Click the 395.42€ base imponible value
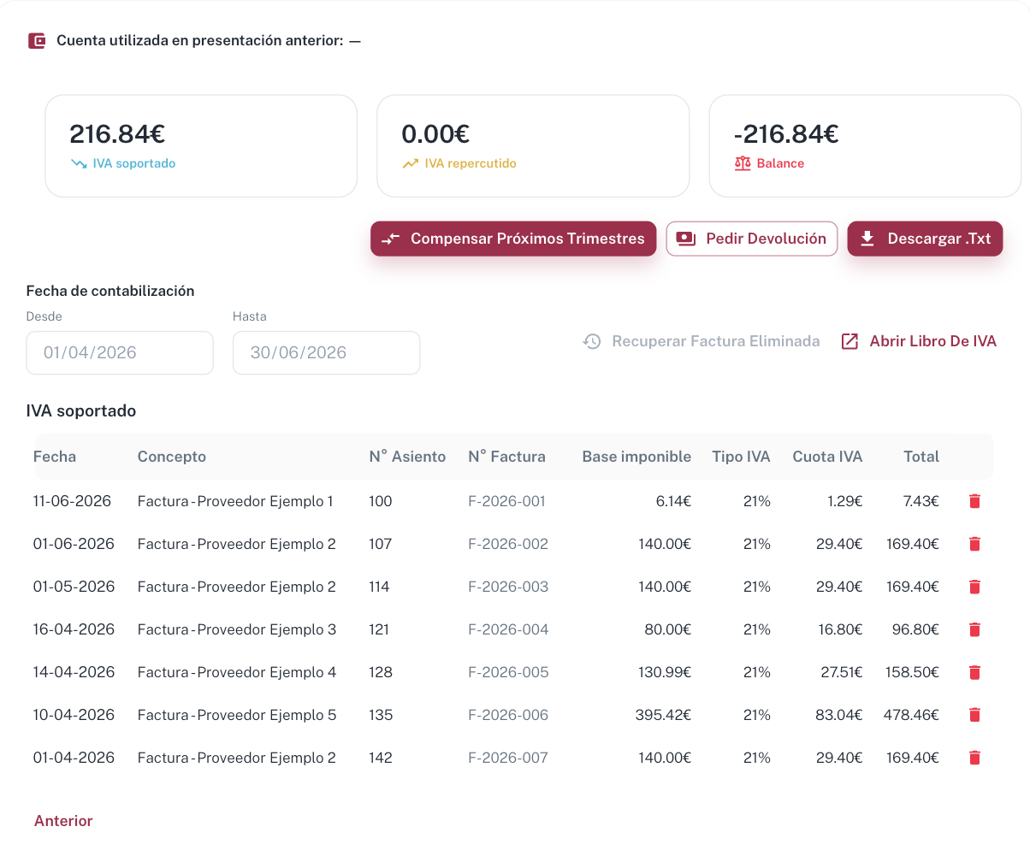Viewport: 1030px width, 850px height. (663, 715)
